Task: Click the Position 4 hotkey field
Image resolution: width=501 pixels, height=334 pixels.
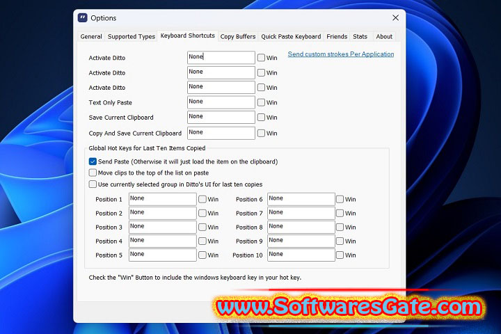Action: coord(163,241)
